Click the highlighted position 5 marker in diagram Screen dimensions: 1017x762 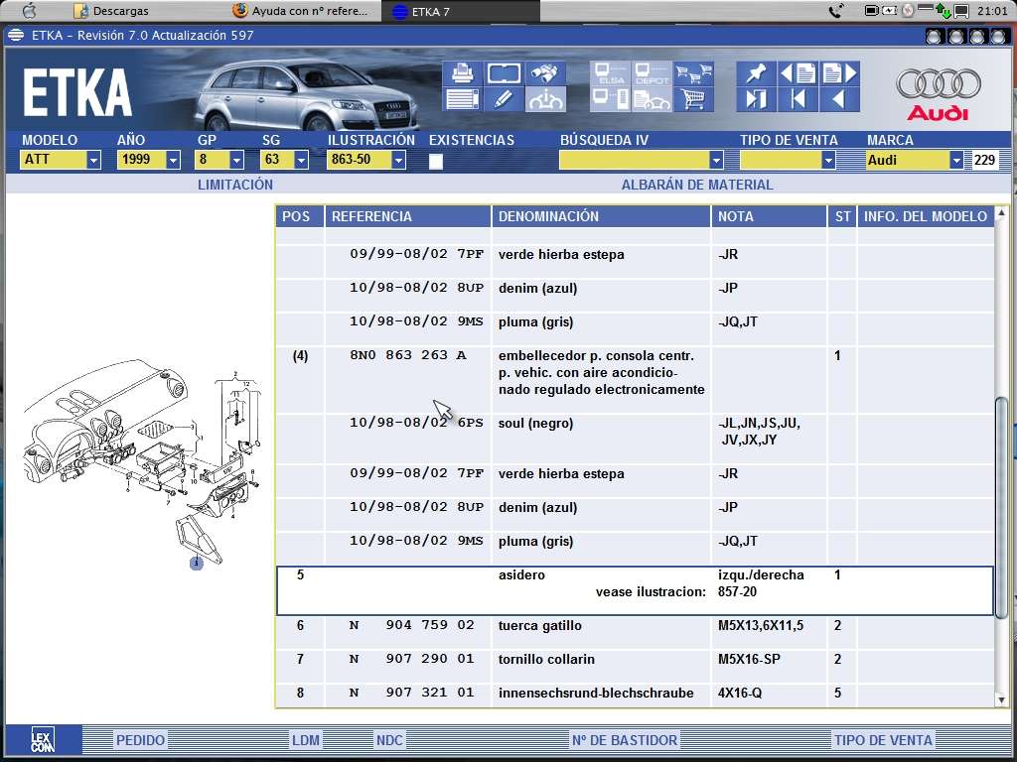pyautogui.click(x=197, y=564)
